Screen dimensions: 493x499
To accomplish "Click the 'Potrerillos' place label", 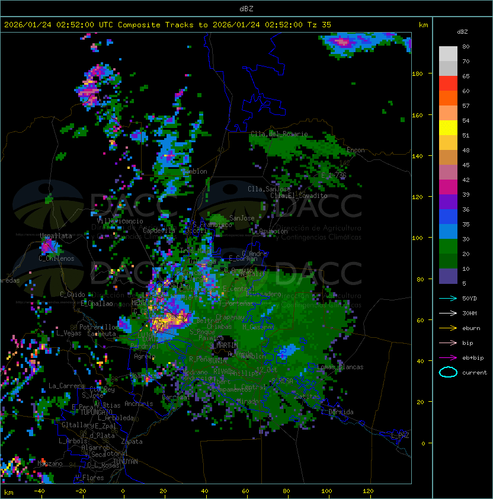I will pos(99,327).
